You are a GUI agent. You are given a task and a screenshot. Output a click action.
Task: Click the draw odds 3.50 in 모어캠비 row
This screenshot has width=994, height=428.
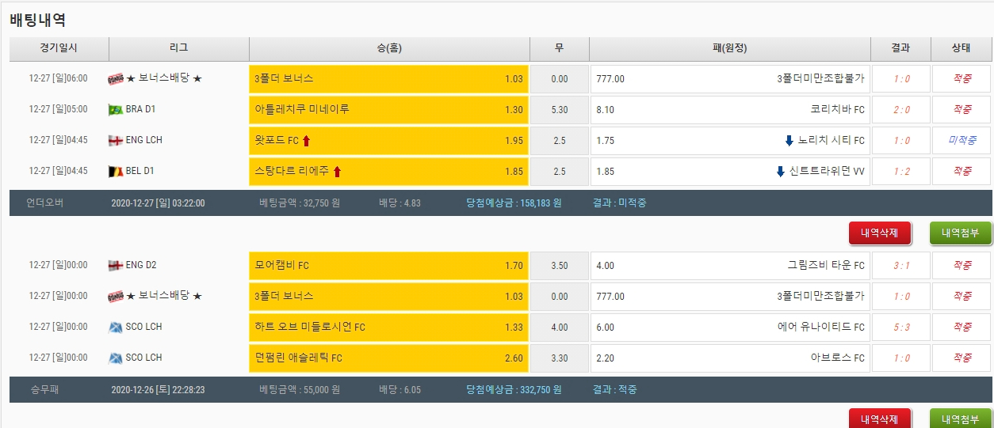pyautogui.click(x=559, y=266)
